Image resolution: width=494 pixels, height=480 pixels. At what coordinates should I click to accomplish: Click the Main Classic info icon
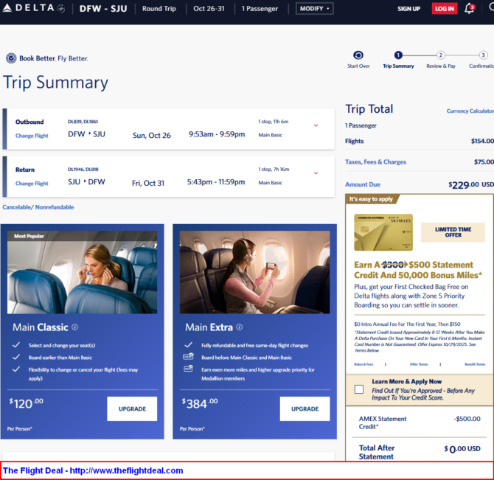[x=75, y=327]
